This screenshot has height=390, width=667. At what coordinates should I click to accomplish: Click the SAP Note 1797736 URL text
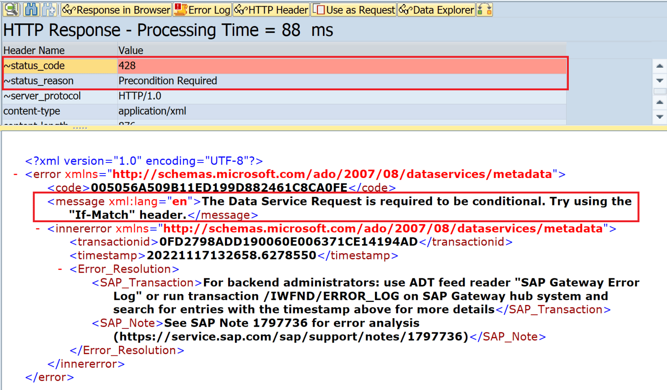tap(291, 337)
